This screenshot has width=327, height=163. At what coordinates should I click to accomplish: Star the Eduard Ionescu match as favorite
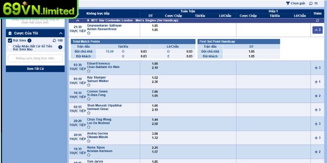coord(89,71)
